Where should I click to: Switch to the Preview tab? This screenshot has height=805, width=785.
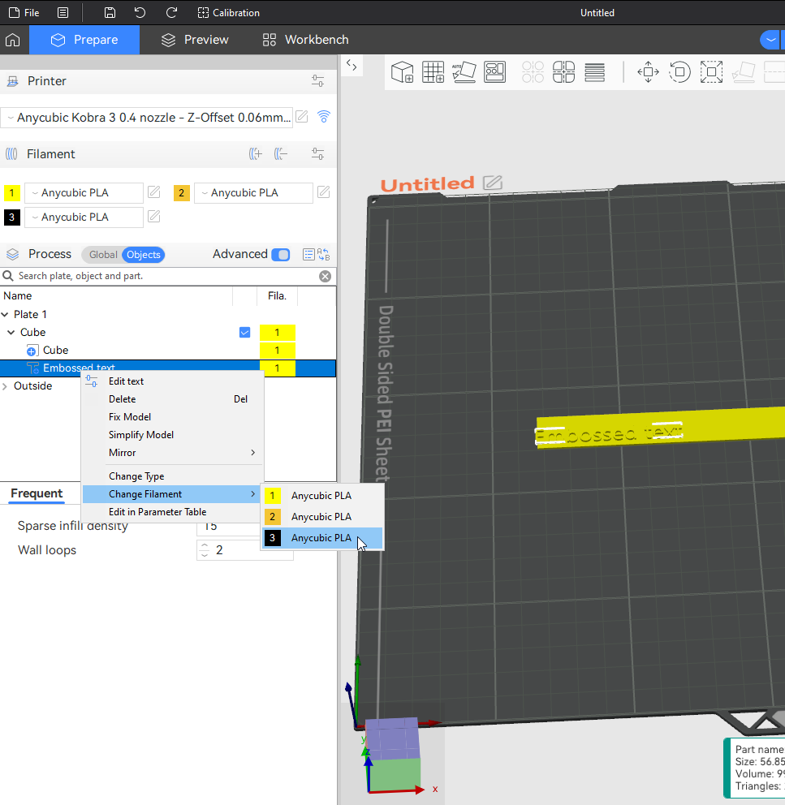pos(195,40)
